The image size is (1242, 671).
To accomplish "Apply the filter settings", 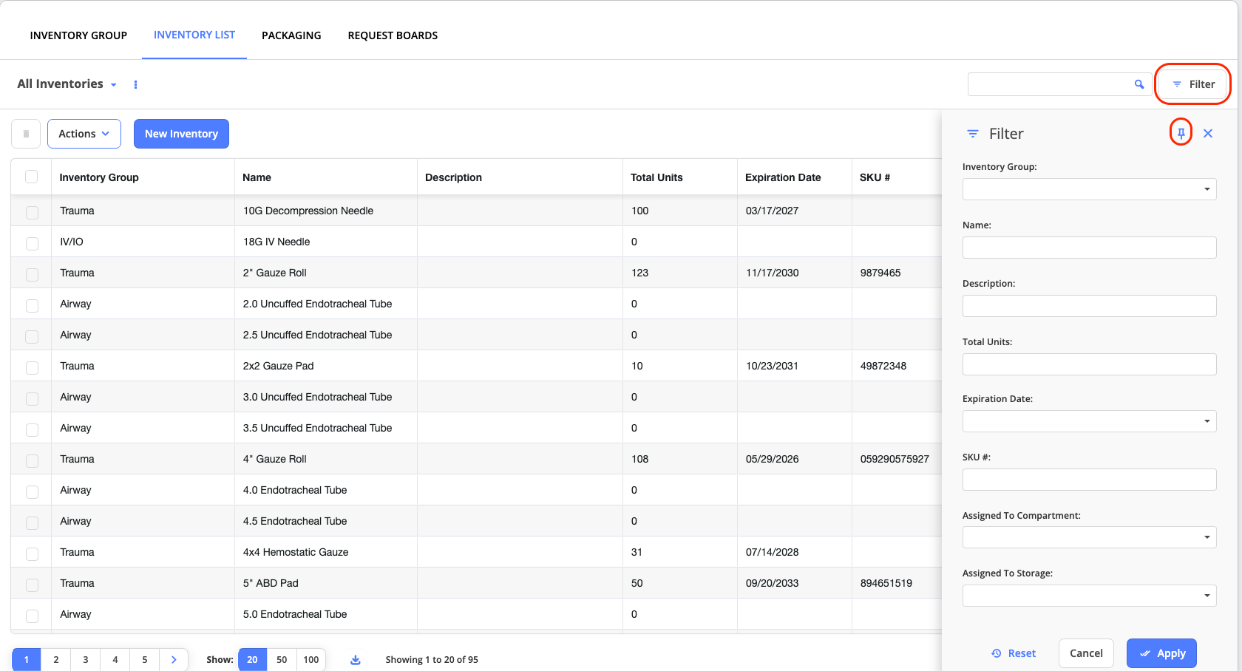I will click(1161, 653).
